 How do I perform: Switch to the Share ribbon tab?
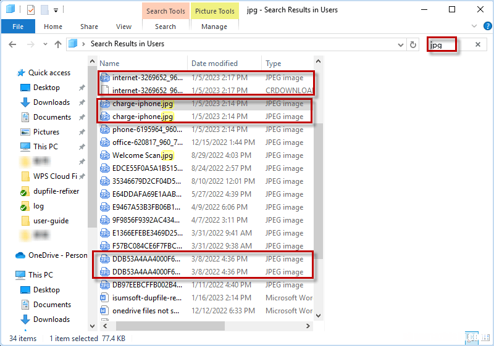(89, 27)
